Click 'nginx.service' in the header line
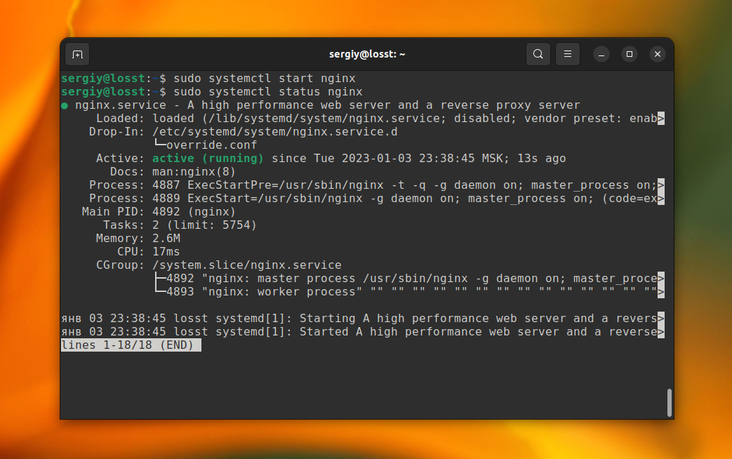Viewport: 732px width, 459px height. [x=121, y=105]
